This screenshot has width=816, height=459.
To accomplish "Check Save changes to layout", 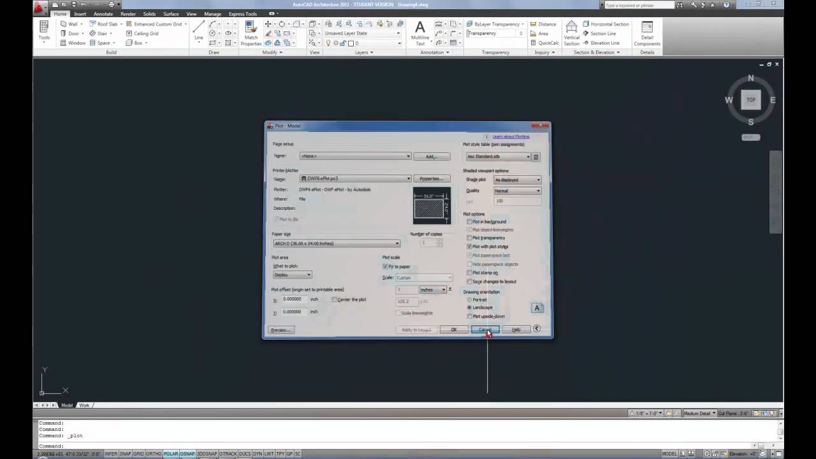I will point(470,281).
